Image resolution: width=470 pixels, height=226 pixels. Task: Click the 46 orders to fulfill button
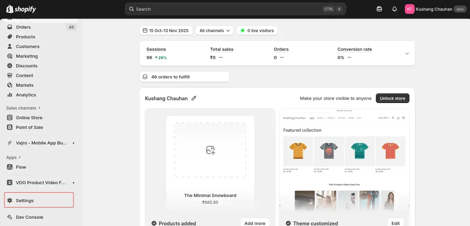pyautogui.click(x=184, y=77)
